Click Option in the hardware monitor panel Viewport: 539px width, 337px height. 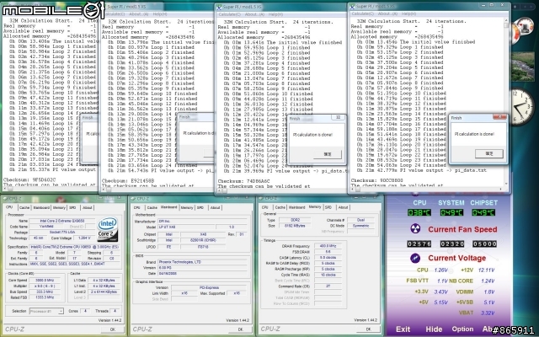click(x=462, y=329)
